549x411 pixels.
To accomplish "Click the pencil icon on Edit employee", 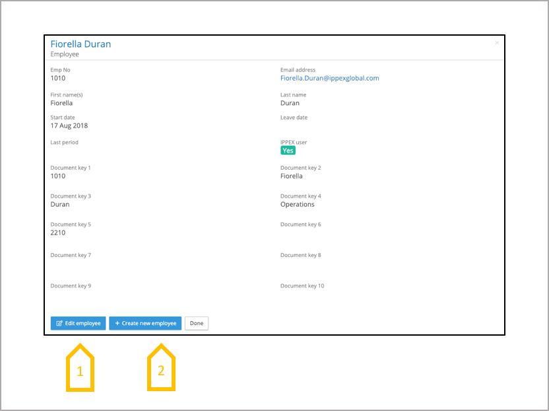I will [59, 324].
